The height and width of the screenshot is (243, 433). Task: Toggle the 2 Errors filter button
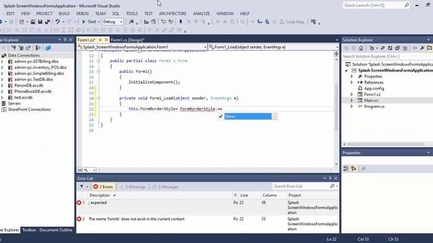[x=104, y=186]
